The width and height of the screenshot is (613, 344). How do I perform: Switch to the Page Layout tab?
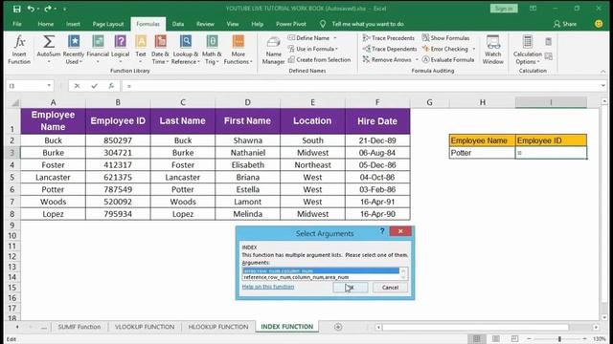pos(108,24)
